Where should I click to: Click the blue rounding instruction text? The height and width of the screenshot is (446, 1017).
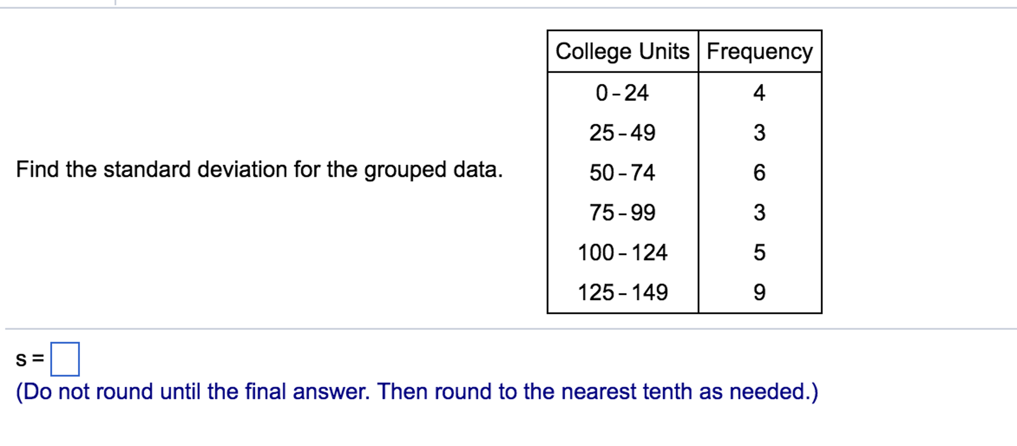pyautogui.click(x=417, y=392)
